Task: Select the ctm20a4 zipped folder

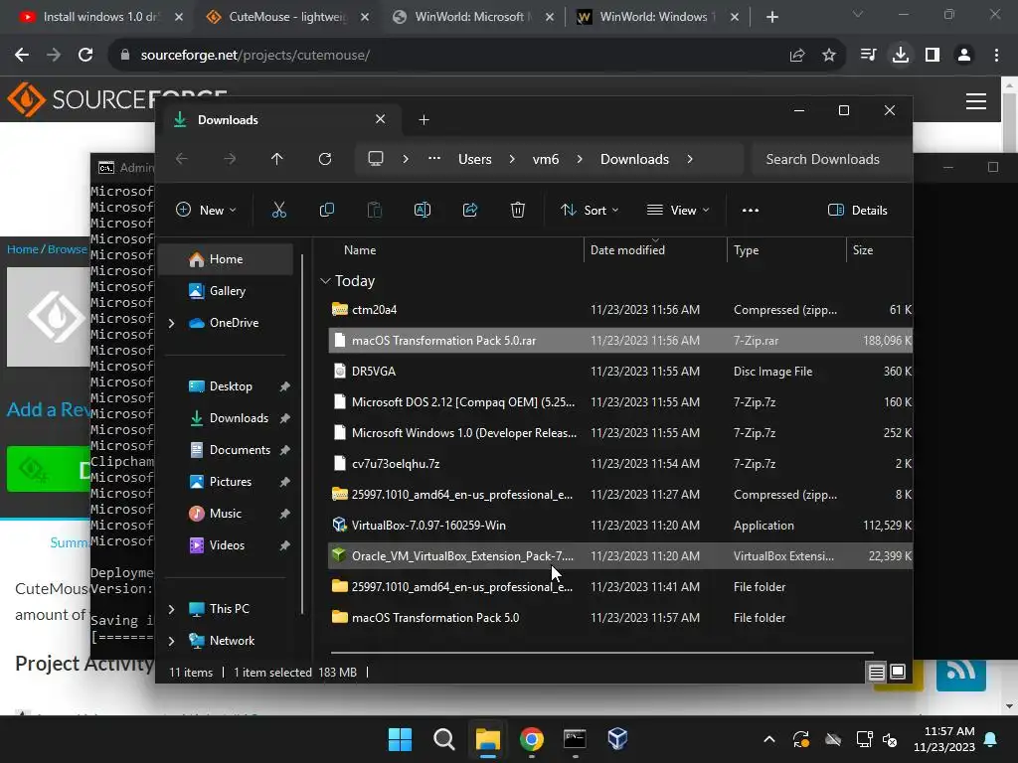Action: 620,310
